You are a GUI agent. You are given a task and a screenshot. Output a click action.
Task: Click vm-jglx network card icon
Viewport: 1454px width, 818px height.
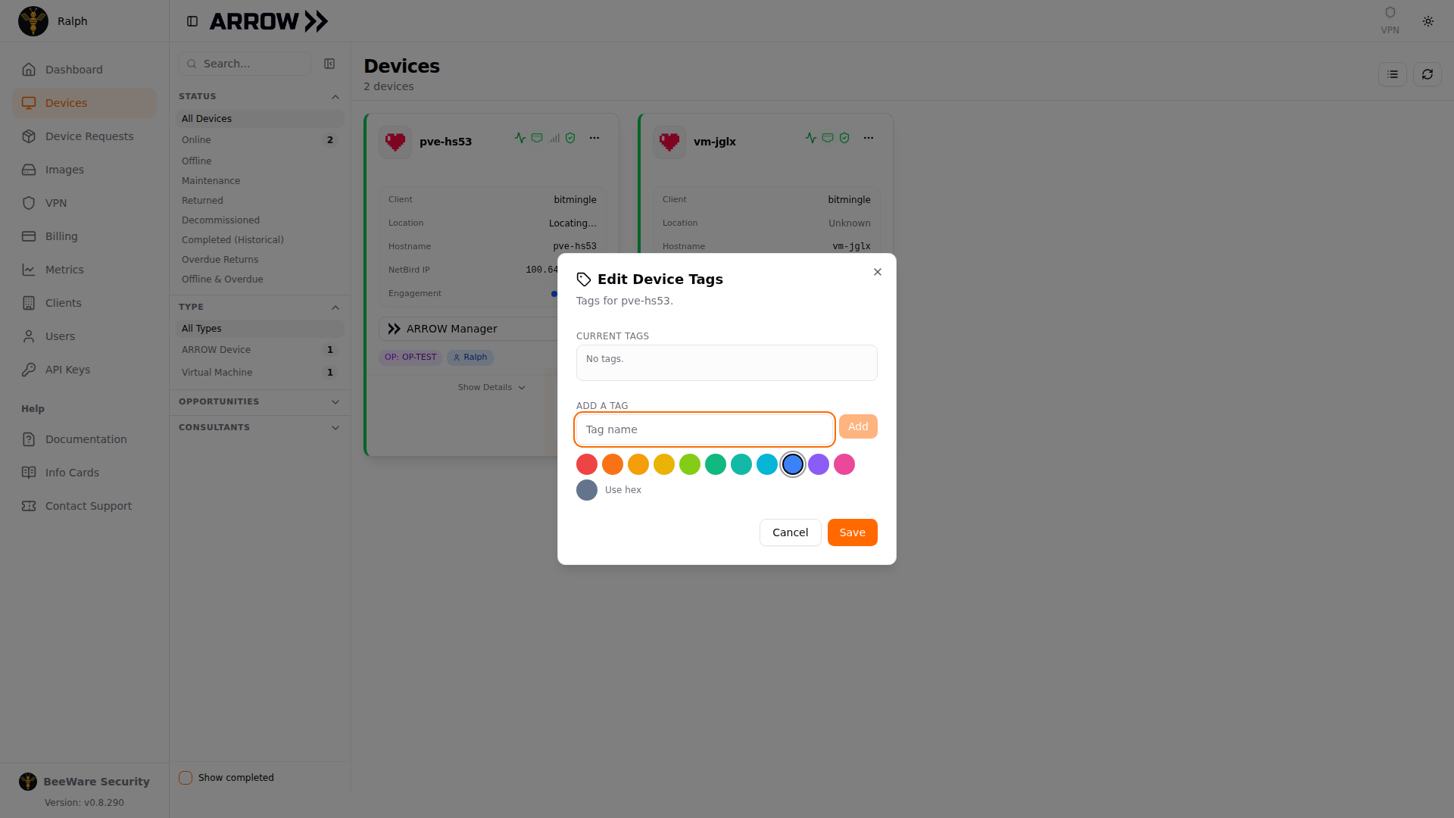[828, 138]
